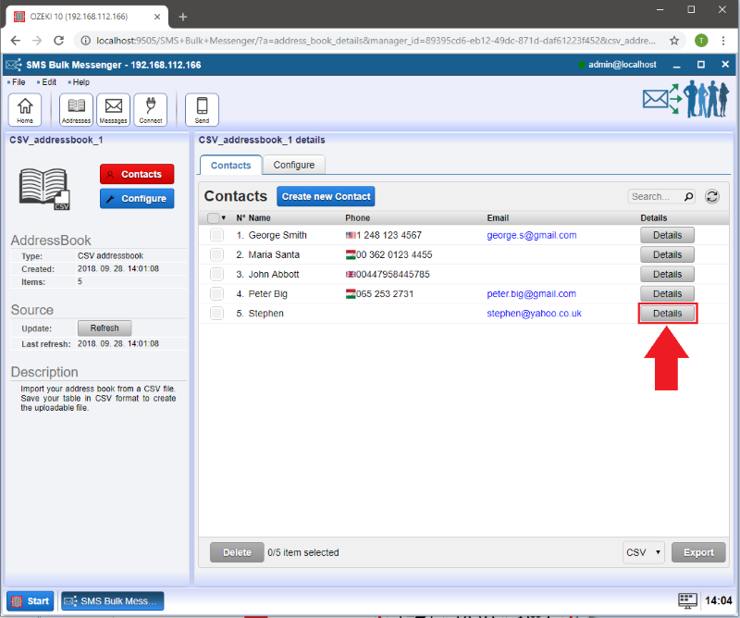740x618 pixels.
Task: Click the Send phone icon
Action: pyautogui.click(x=202, y=109)
